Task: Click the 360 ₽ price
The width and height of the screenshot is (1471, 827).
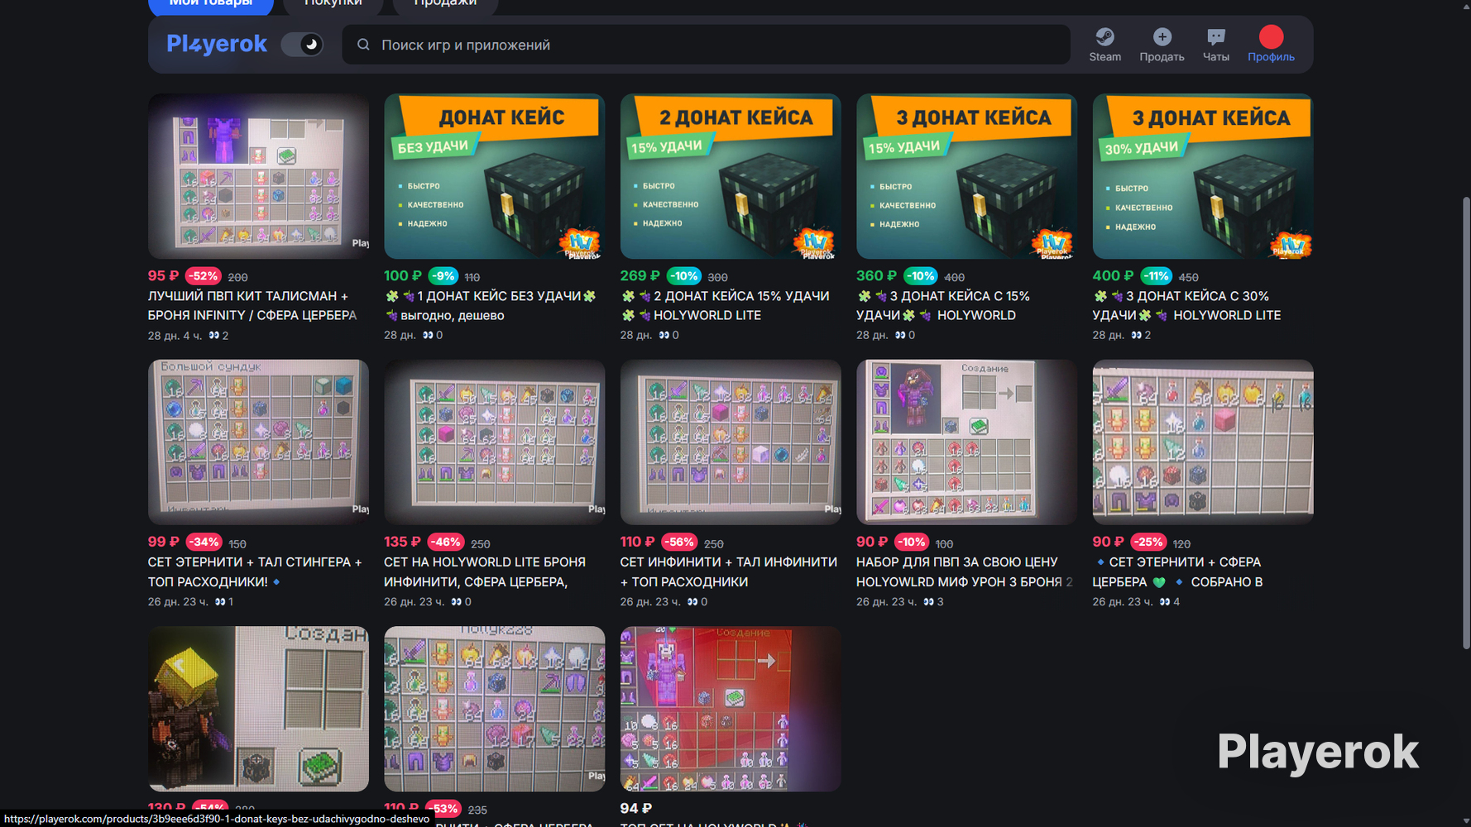Action: point(876,276)
